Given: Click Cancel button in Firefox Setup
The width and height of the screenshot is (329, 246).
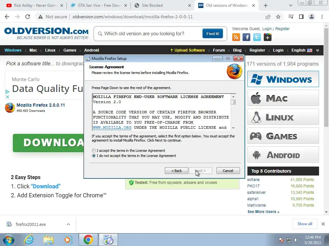Looking at the screenshot, I should pos(228,171).
